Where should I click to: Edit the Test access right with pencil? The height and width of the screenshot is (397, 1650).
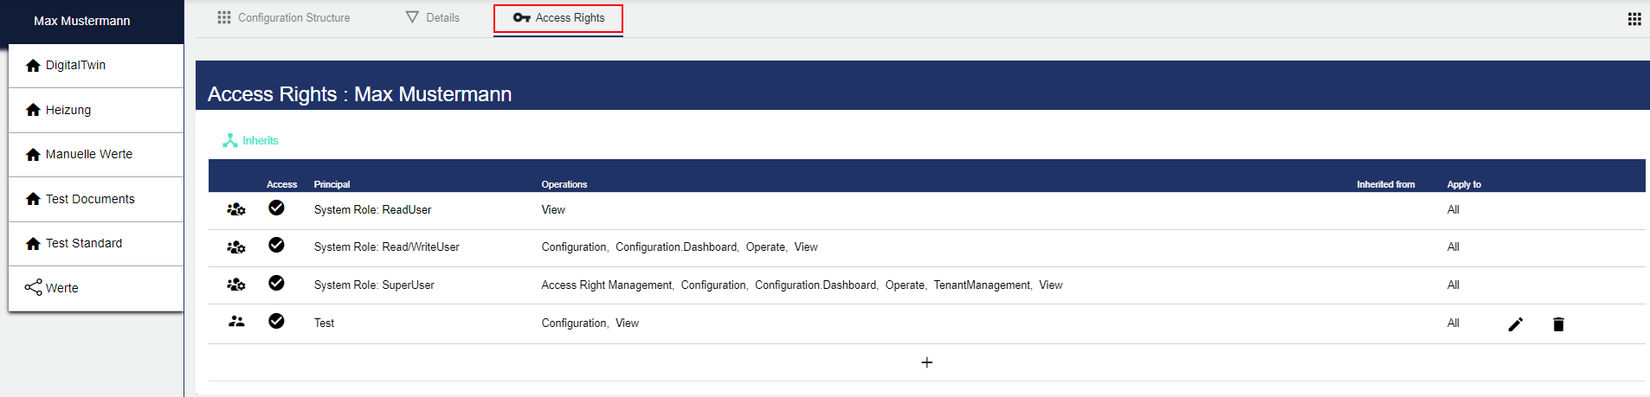pos(1516,324)
